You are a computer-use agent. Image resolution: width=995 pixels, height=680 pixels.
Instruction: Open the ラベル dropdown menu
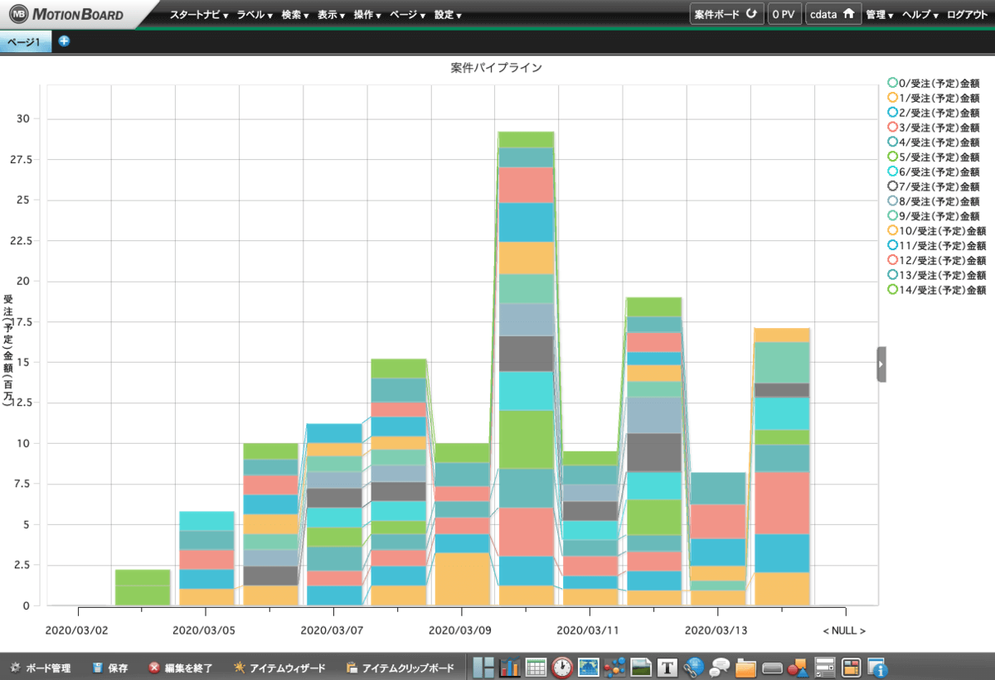click(x=255, y=15)
